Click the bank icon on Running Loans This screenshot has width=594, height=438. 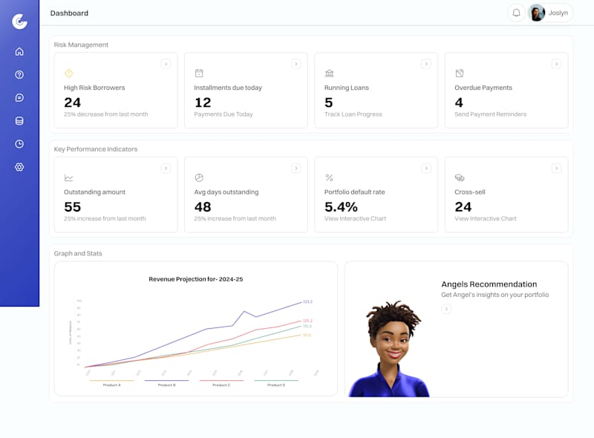329,73
